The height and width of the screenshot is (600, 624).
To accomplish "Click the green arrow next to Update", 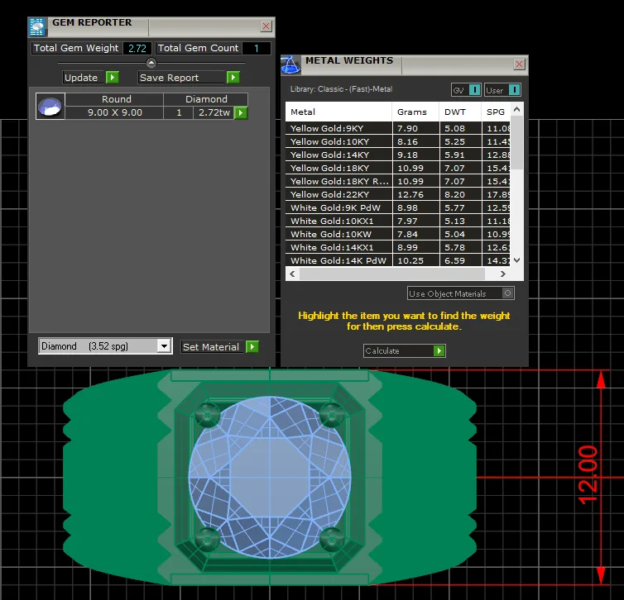I will coord(113,77).
